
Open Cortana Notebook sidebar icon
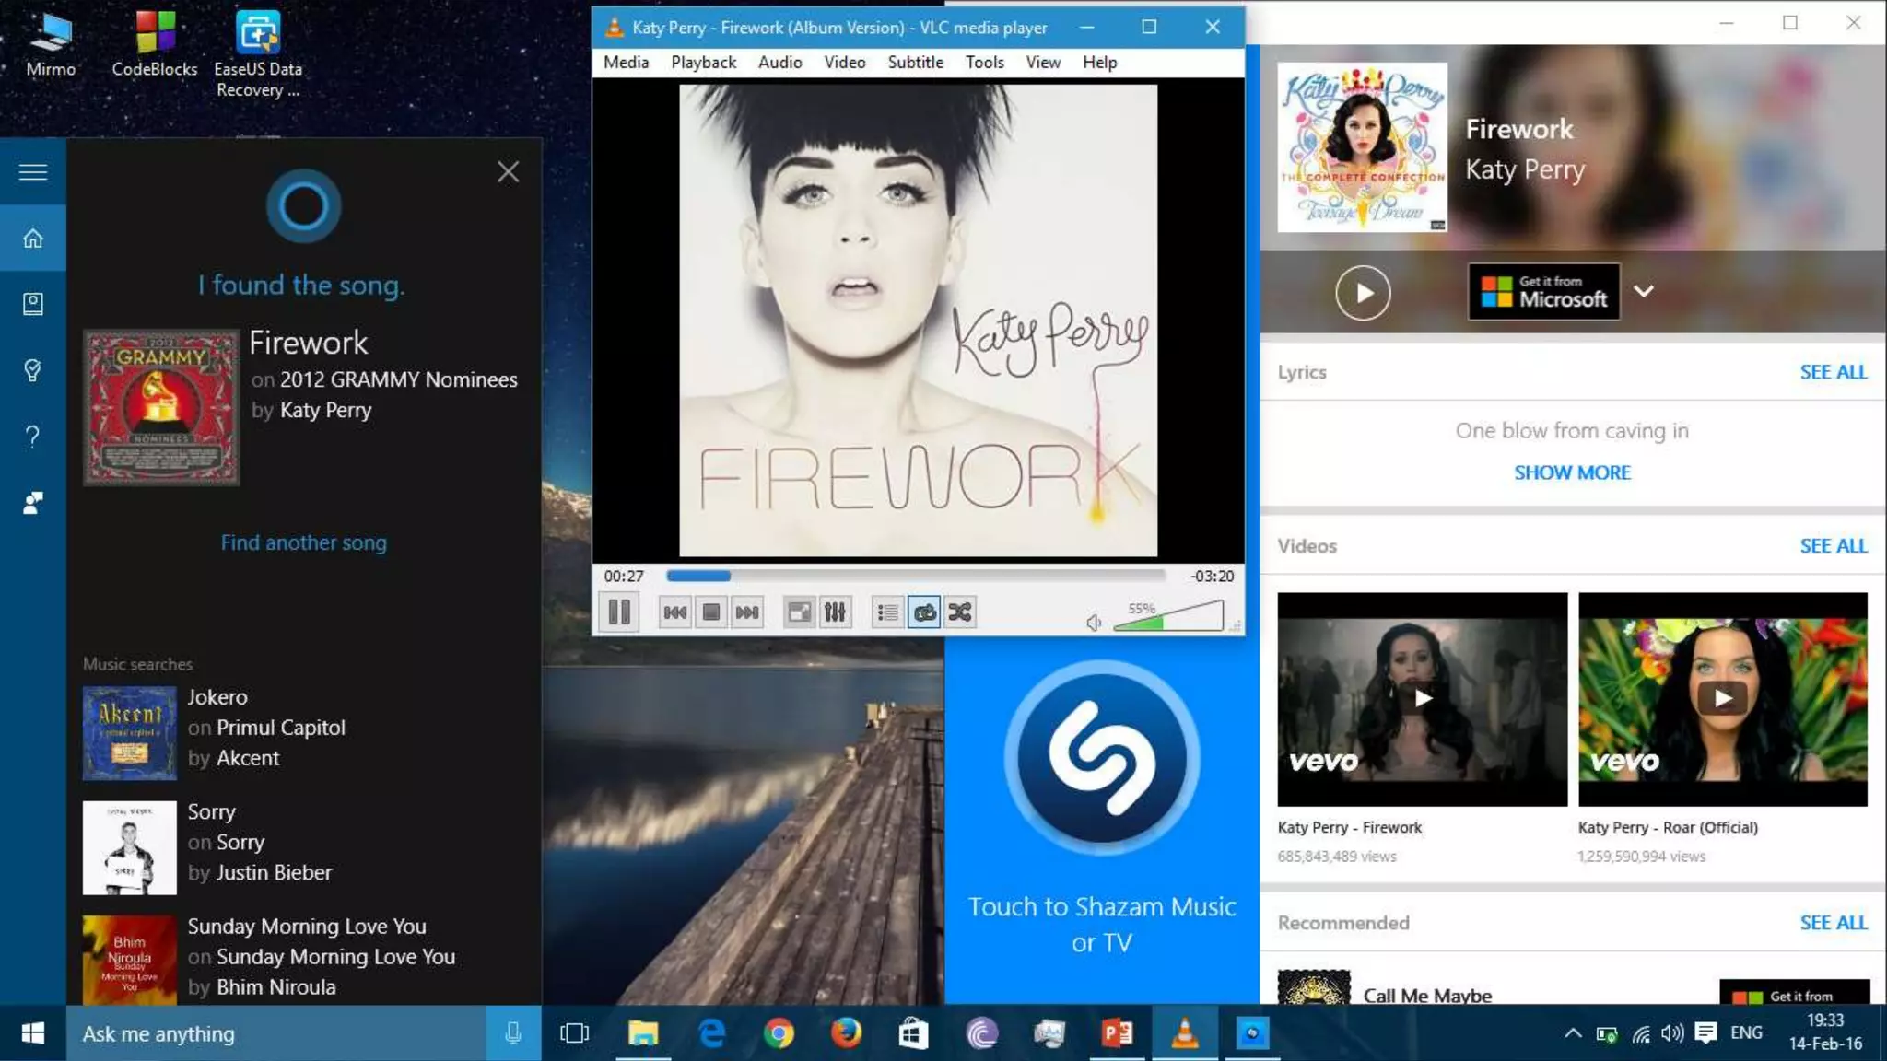click(x=33, y=304)
